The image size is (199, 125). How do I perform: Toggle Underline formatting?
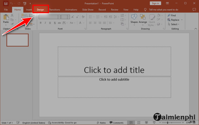(50, 23)
